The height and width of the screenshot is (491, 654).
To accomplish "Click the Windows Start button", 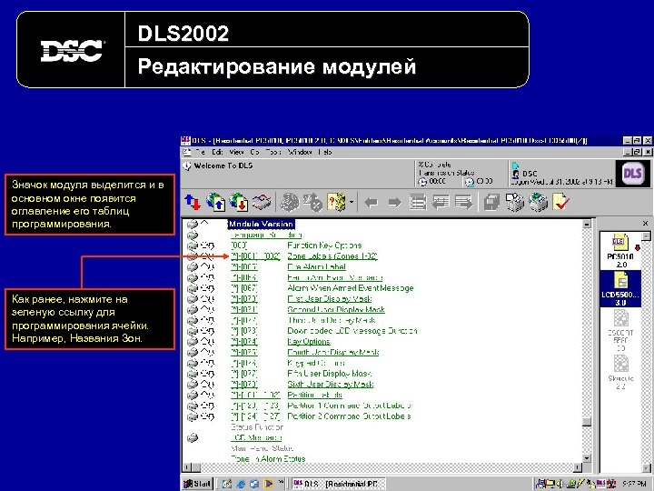I will (x=198, y=484).
